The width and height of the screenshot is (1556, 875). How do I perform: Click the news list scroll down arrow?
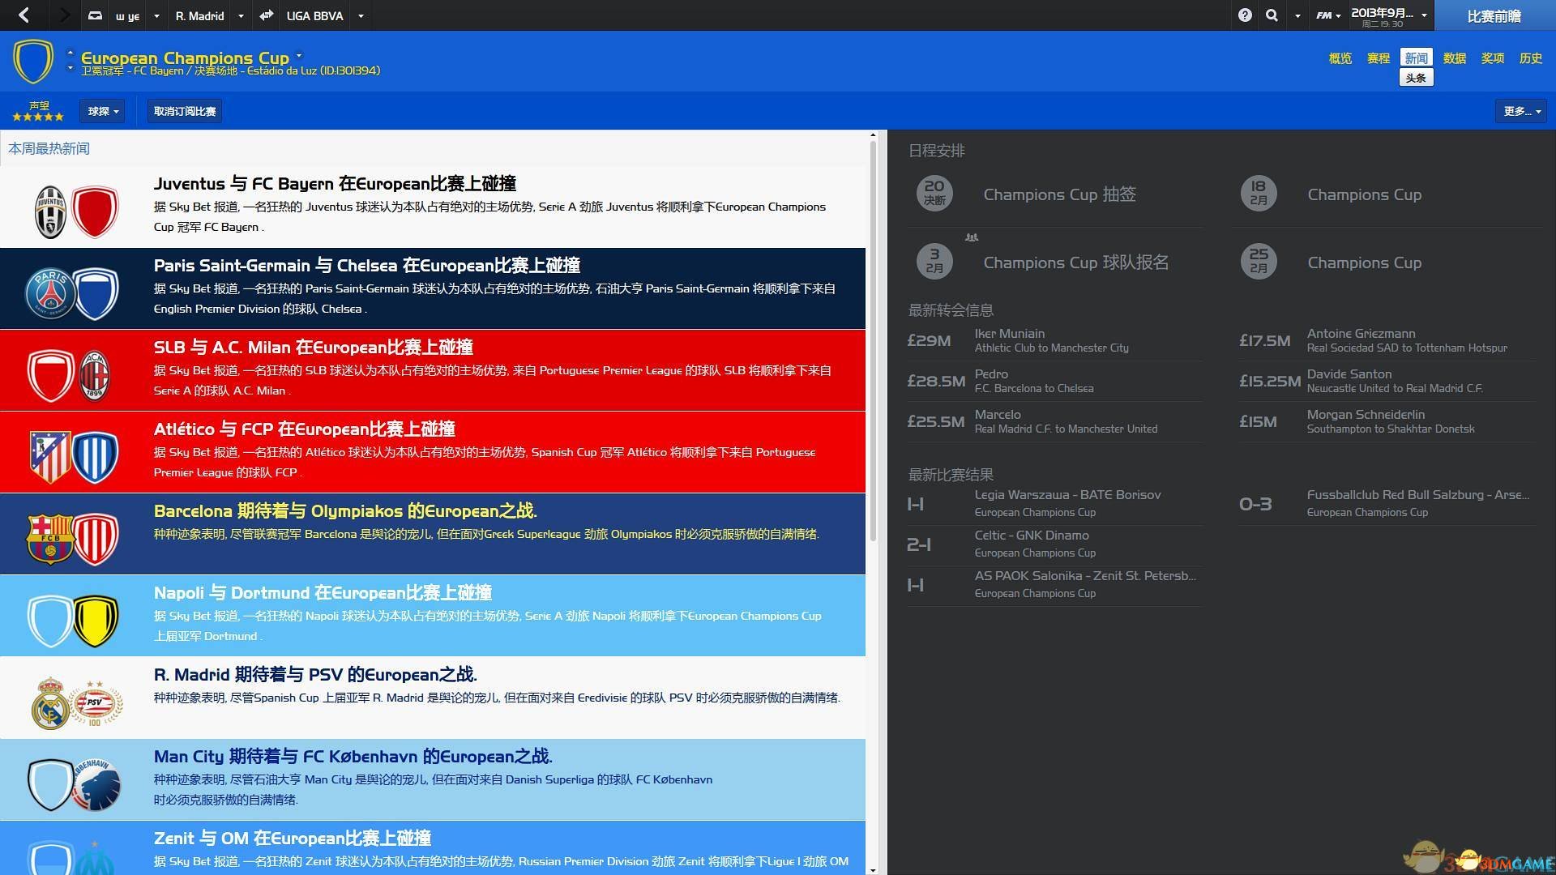pyautogui.click(x=873, y=870)
